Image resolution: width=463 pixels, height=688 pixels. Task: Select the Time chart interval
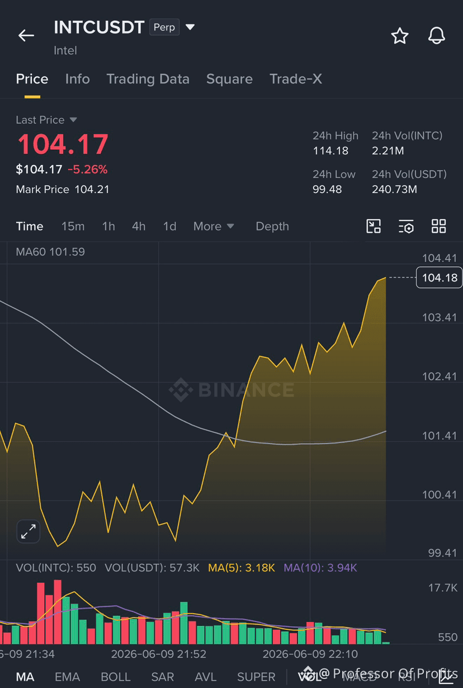(30, 226)
